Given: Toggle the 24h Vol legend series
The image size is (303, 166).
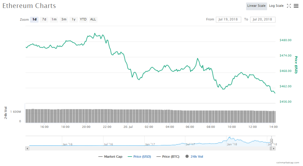Looking at the screenshot, I should pyautogui.click(x=194, y=157).
